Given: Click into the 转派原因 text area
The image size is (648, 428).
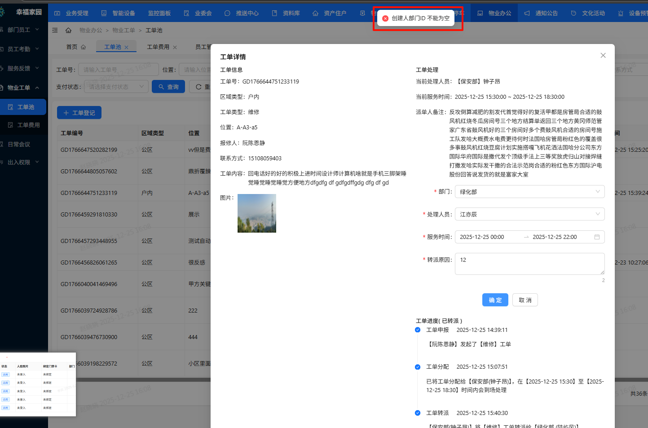Looking at the screenshot, I should [x=529, y=264].
